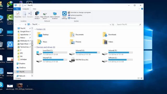Screen dimensions: 167x94
Task: Select VolumeD (E:) drive
Action: (85, 52)
